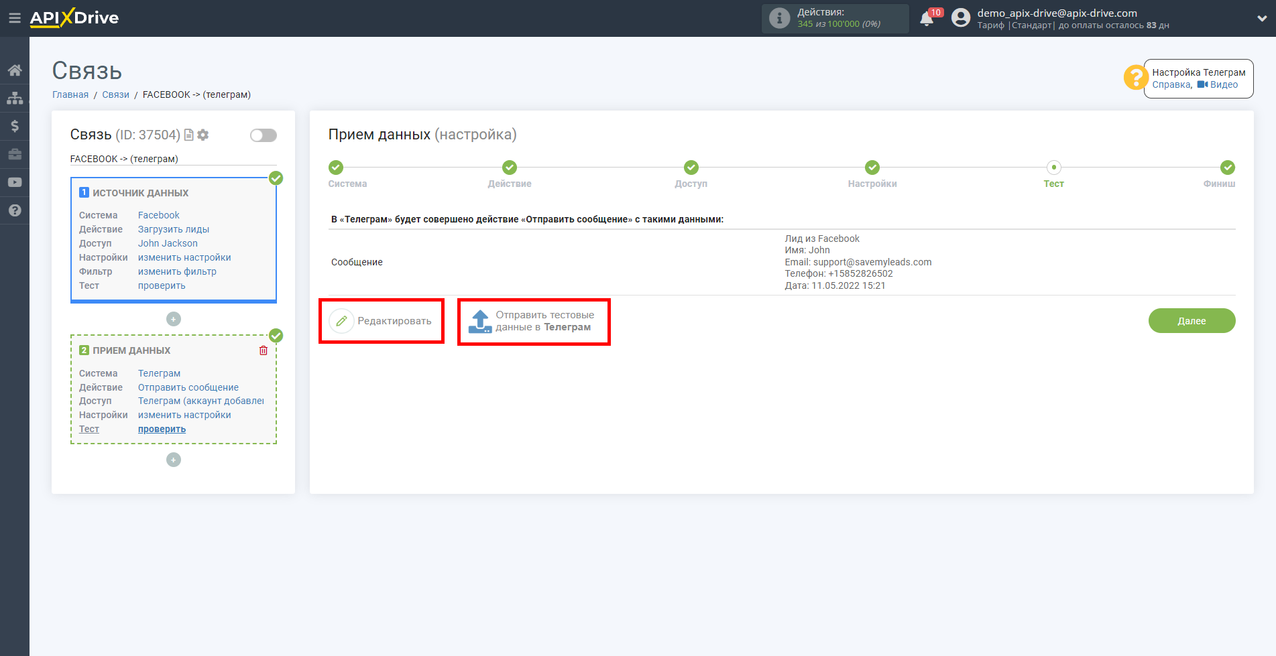
Task: Add step between source and receiver
Action: [174, 319]
